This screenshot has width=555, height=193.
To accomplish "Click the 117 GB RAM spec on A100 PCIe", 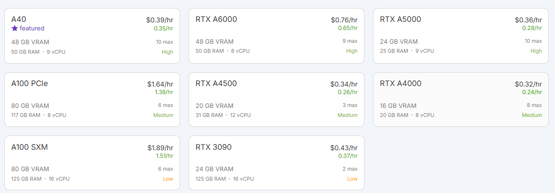I will click(x=26, y=115).
